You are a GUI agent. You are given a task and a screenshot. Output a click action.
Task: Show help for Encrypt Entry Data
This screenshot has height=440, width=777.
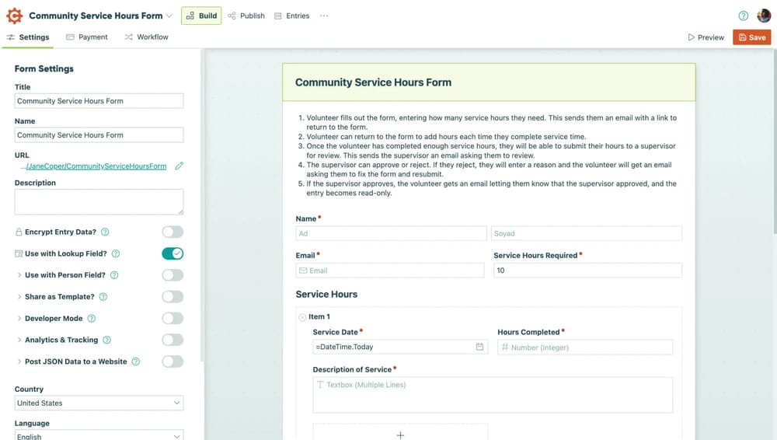[105, 232]
